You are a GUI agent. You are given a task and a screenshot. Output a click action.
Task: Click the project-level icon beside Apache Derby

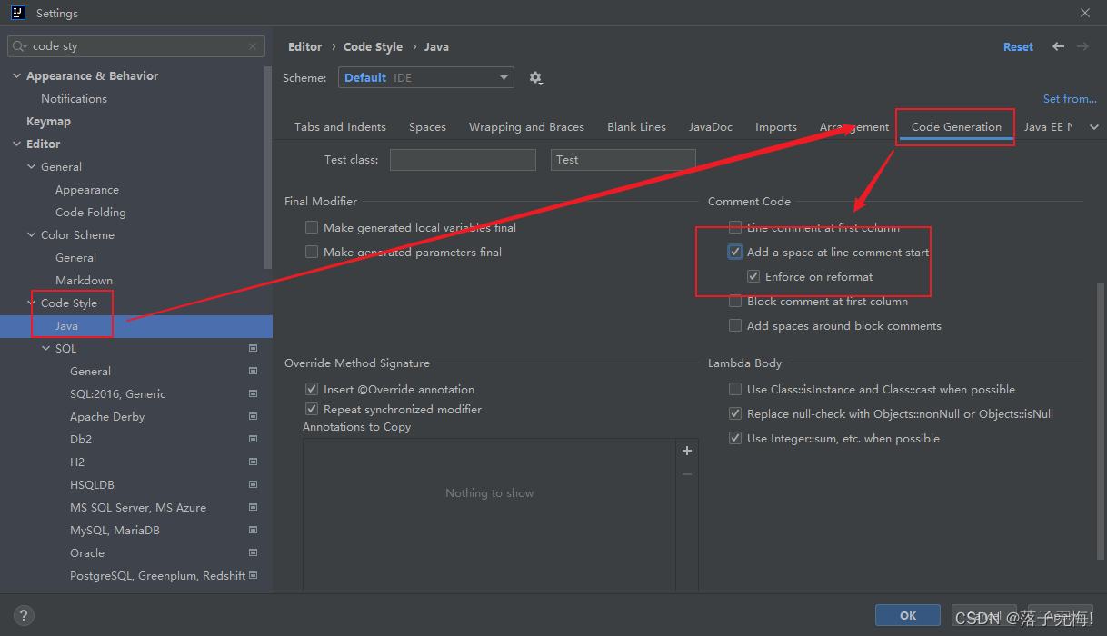[x=254, y=416]
